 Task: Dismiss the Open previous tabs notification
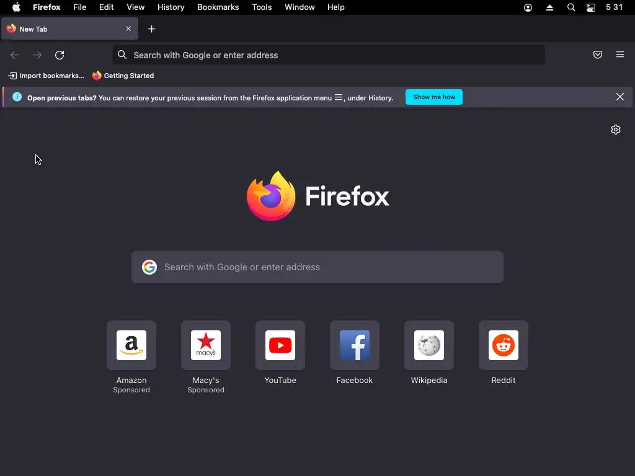(620, 97)
